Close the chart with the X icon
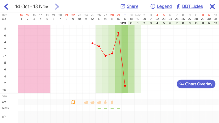The width and height of the screenshot is (219, 123). pyautogui.click(x=212, y=6)
